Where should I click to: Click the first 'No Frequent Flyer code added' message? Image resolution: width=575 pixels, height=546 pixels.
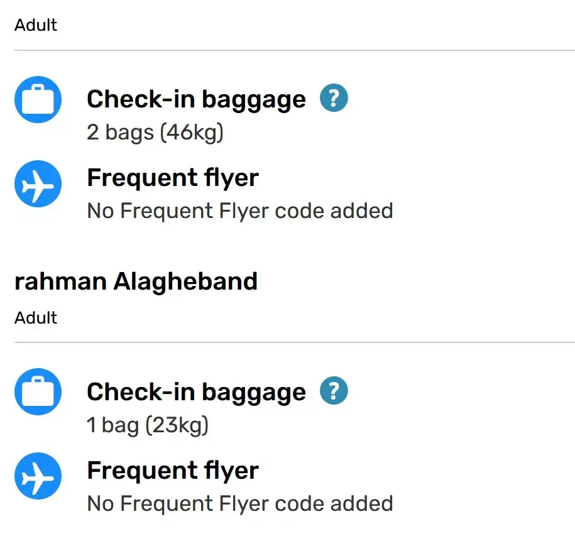coord(239,210)
